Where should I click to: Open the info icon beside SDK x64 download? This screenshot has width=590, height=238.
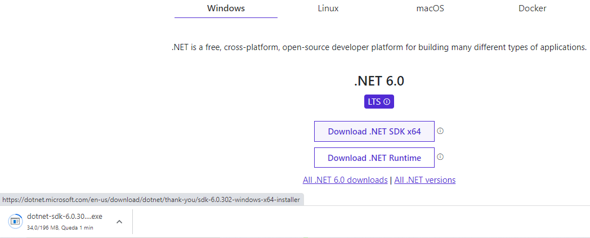[440, 131]
